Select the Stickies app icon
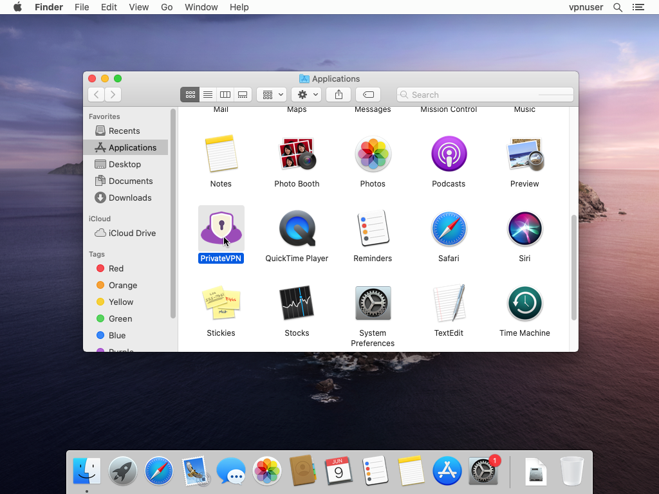659x494 pixels. 221,304
